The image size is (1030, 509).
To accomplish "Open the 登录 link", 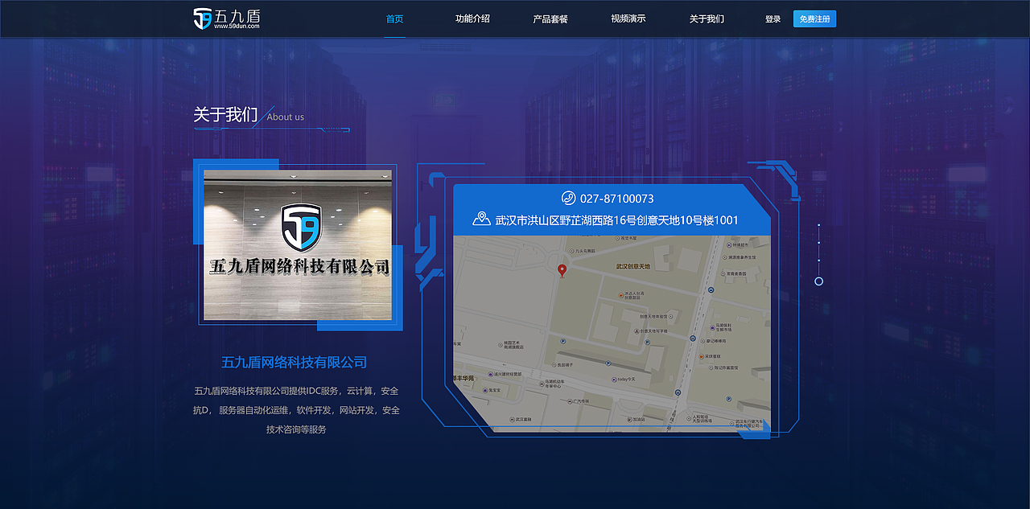I will (773, 18).
